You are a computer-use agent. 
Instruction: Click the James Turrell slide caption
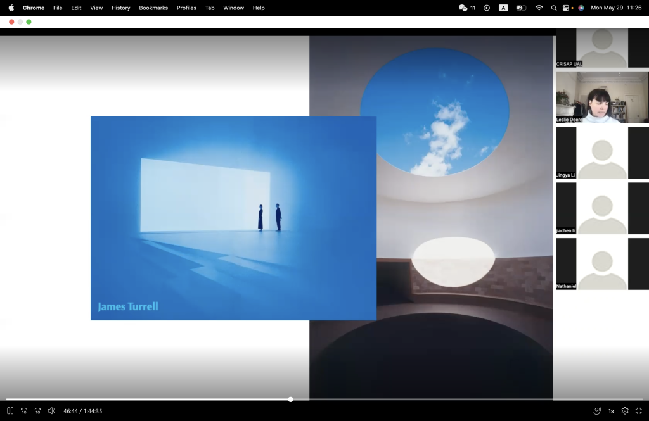coord(128,306)
